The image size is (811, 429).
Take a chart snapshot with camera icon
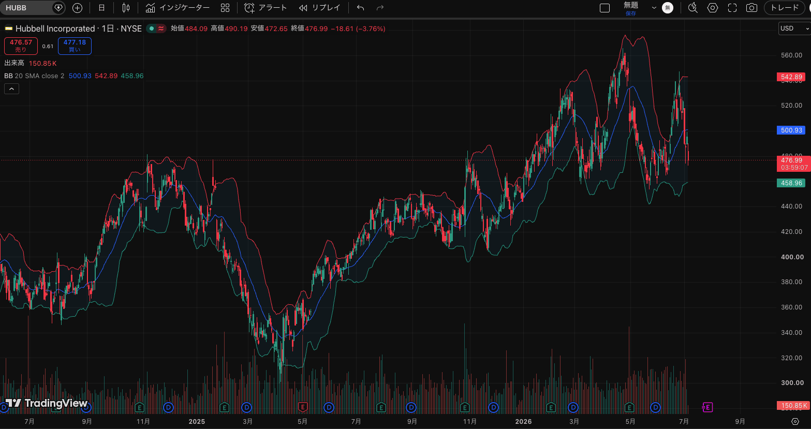[751, 8]
